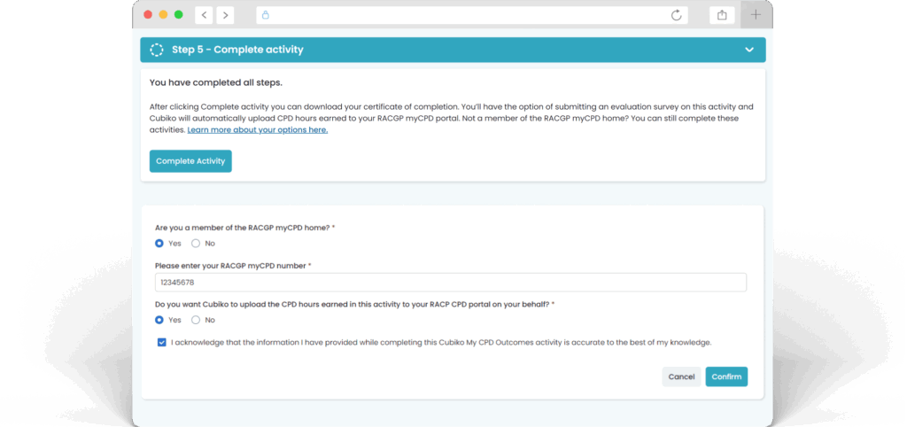Click the dashed circle Step 5 status icon

[156, 50]
